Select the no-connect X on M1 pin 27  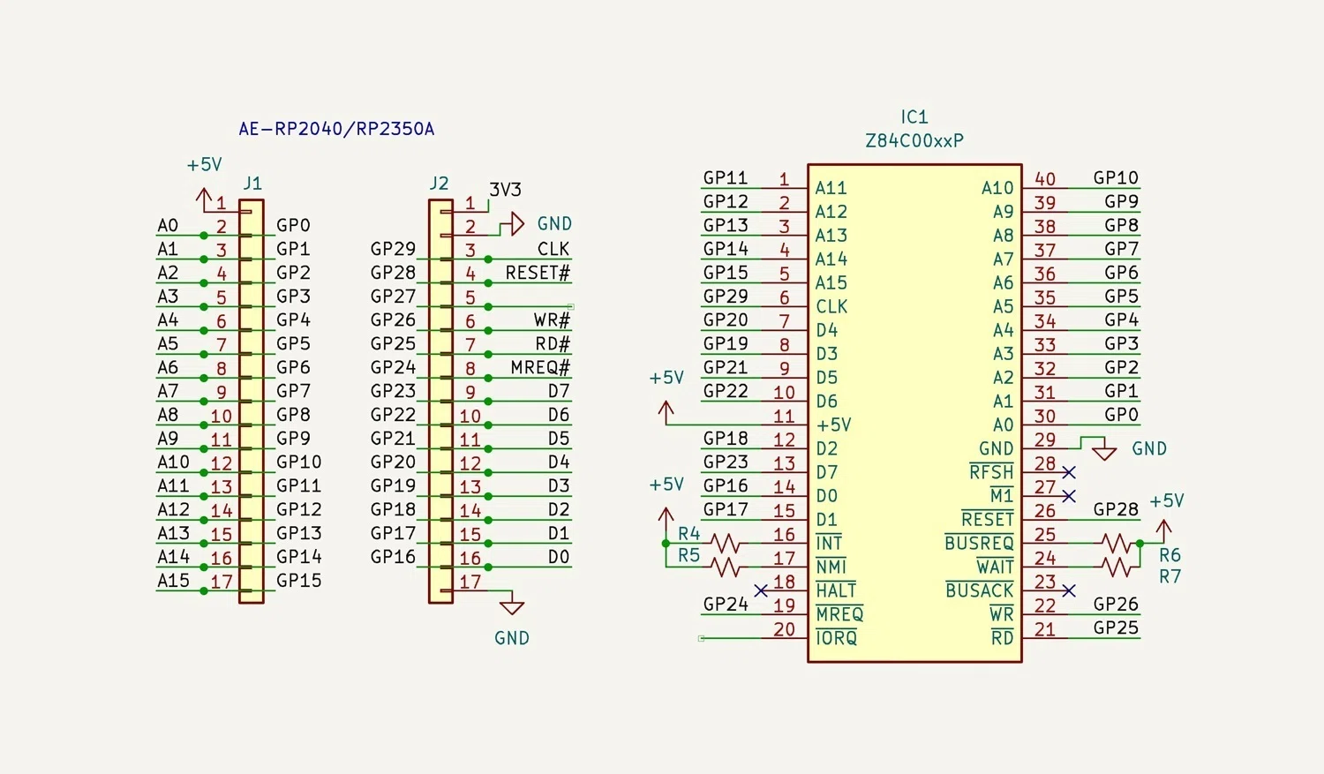click(1069, 496)
